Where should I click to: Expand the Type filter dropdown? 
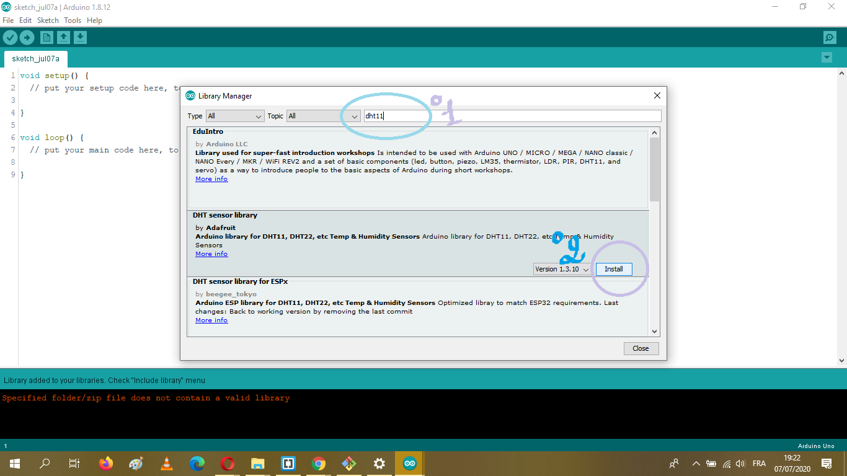click(235, 116)
